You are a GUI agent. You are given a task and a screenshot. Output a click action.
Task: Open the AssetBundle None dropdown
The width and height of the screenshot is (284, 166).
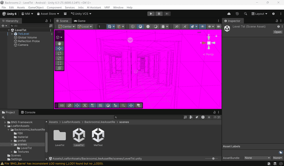257,158
